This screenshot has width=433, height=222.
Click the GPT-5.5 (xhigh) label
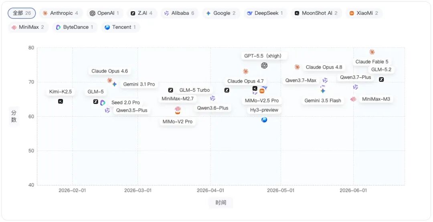coord(264,56)
